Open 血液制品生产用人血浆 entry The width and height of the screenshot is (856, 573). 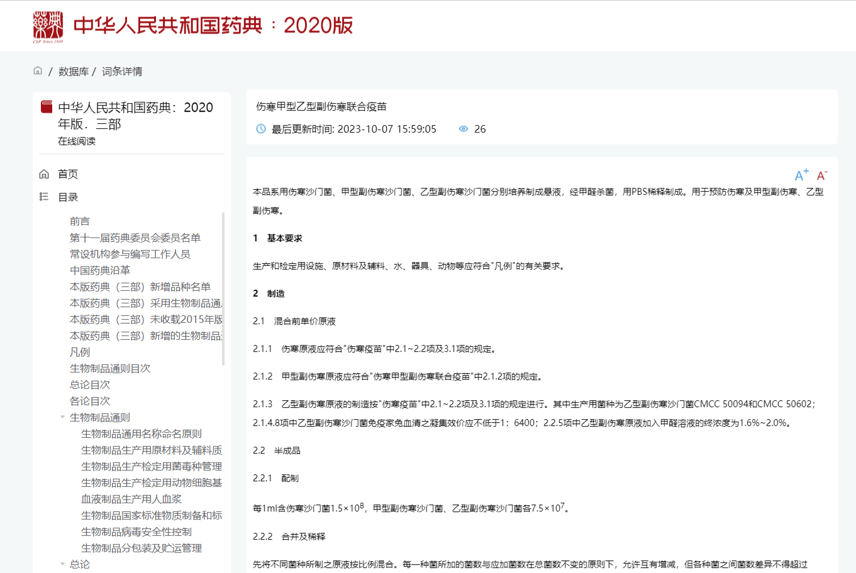pyautogui.click(x=131, y=499)
